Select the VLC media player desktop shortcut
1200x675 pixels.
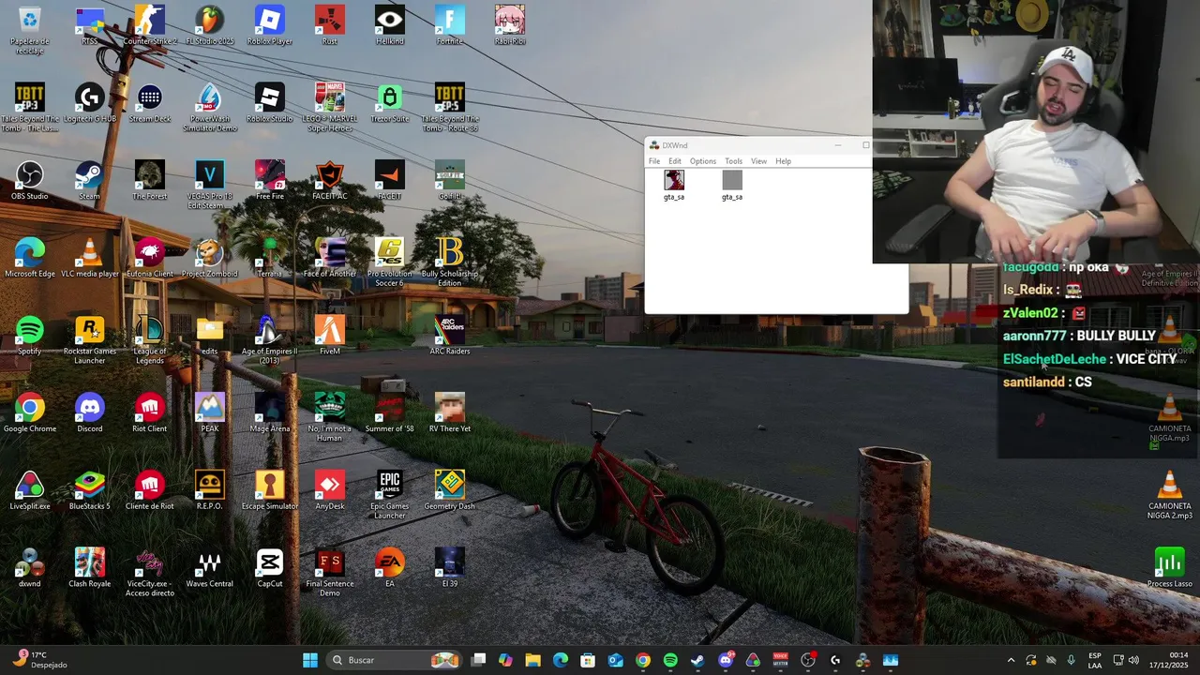point(90,258)
